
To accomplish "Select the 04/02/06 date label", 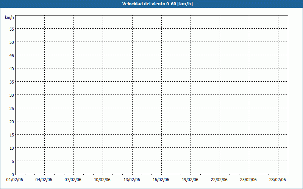I will click(x=44, y=180).
